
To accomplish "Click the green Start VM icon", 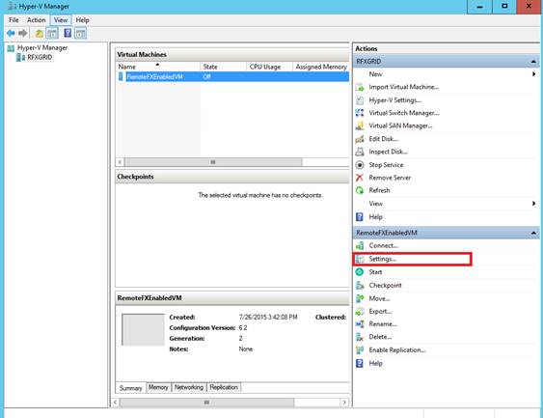I will [x=360, y=272].
